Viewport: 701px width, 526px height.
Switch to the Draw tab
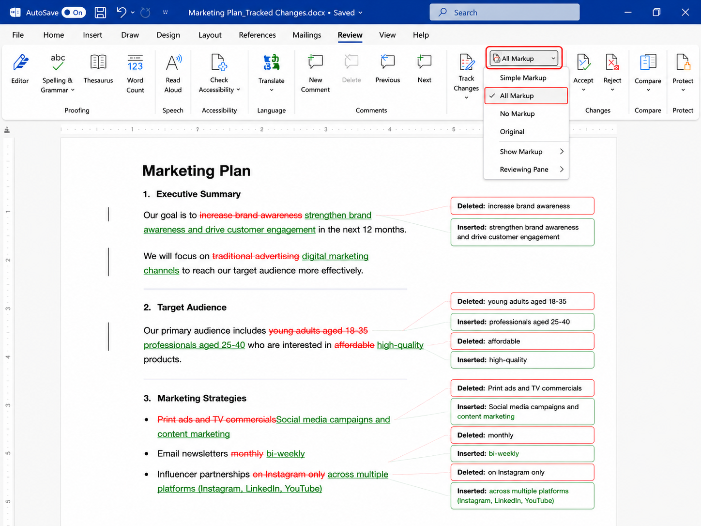(130, 35)
